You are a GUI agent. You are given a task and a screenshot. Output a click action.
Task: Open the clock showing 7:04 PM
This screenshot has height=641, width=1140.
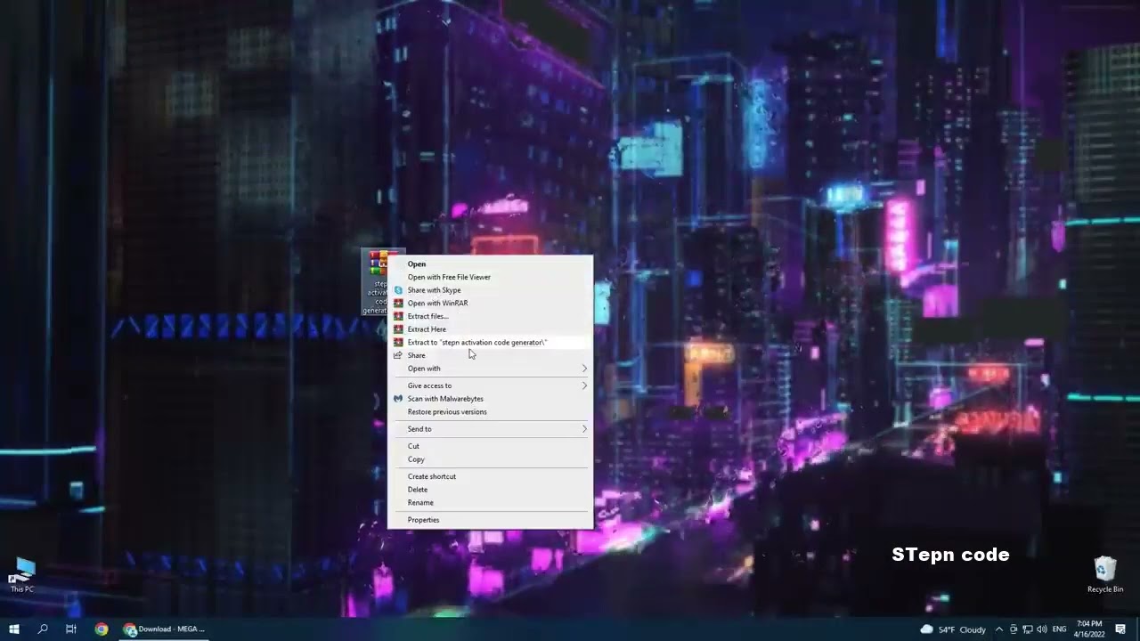coord(1088,629)
